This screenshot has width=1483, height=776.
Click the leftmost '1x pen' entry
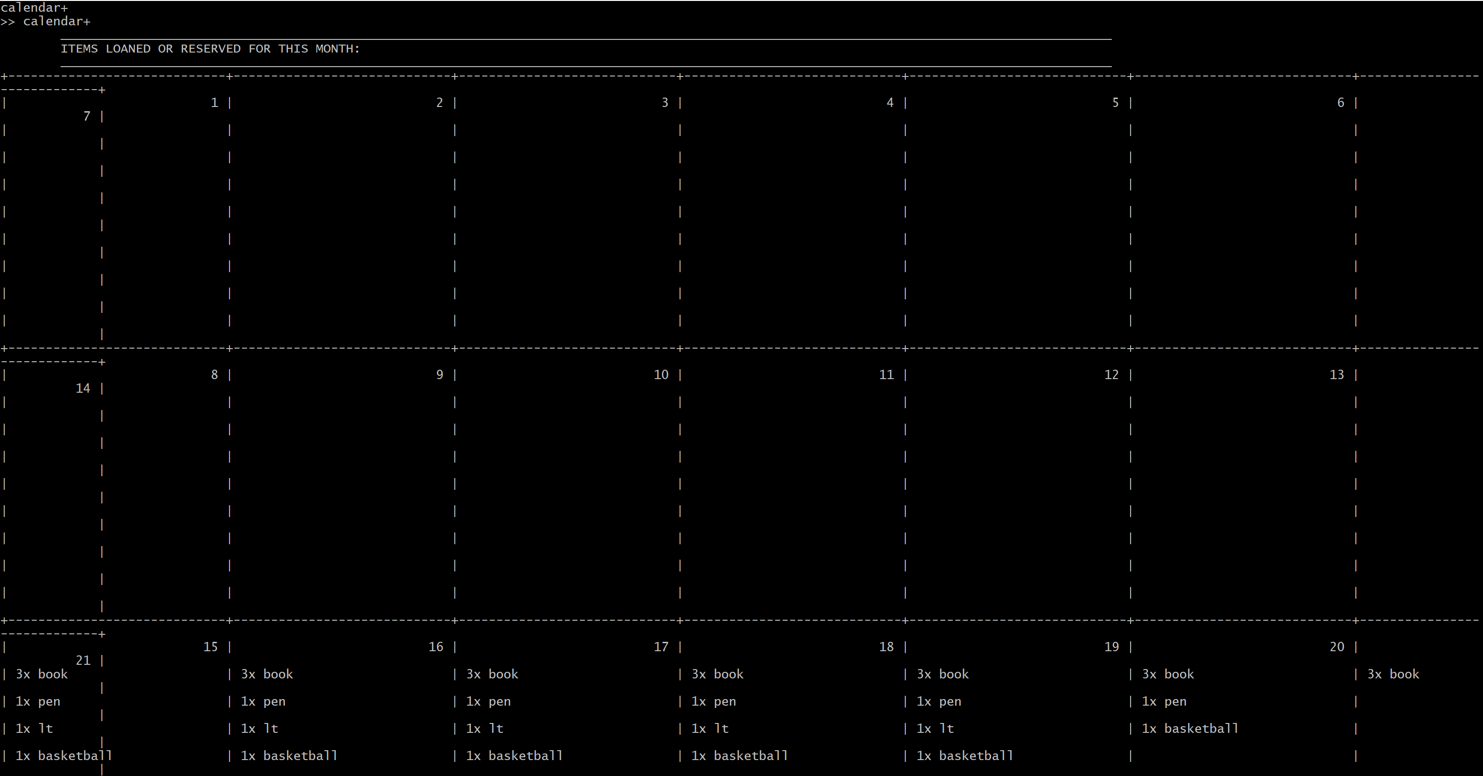coord(38,702)
